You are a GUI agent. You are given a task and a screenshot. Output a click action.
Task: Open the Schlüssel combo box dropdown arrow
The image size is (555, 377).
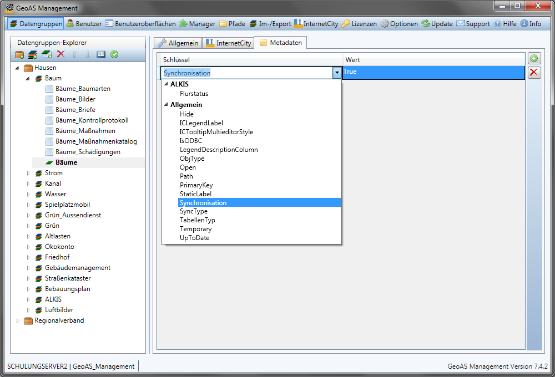click(336, 73)
